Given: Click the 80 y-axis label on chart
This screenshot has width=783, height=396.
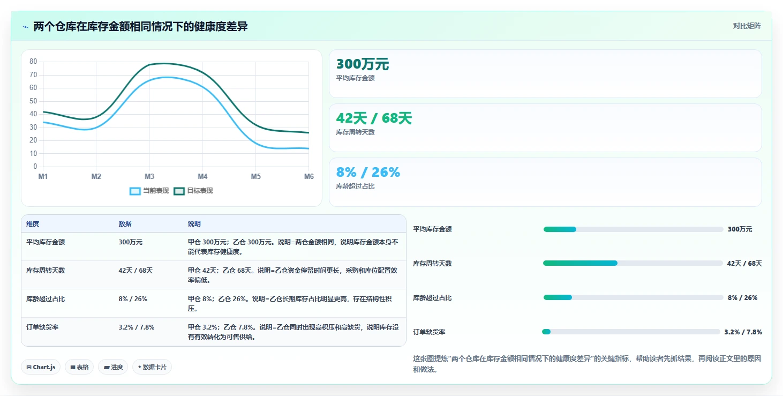Looking at the screenshot, I should (x=33, y=62).
